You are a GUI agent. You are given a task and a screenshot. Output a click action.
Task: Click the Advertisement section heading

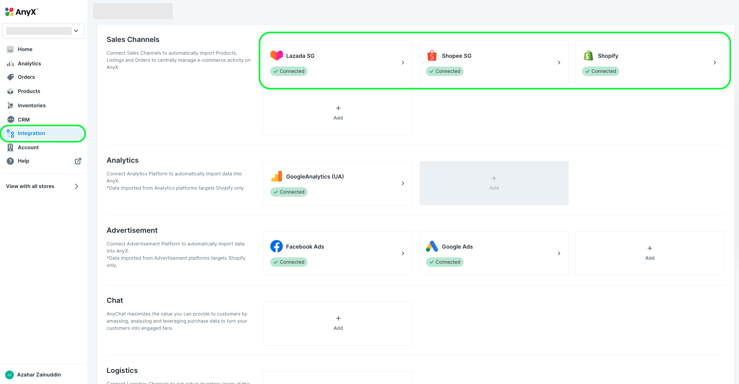132,230
